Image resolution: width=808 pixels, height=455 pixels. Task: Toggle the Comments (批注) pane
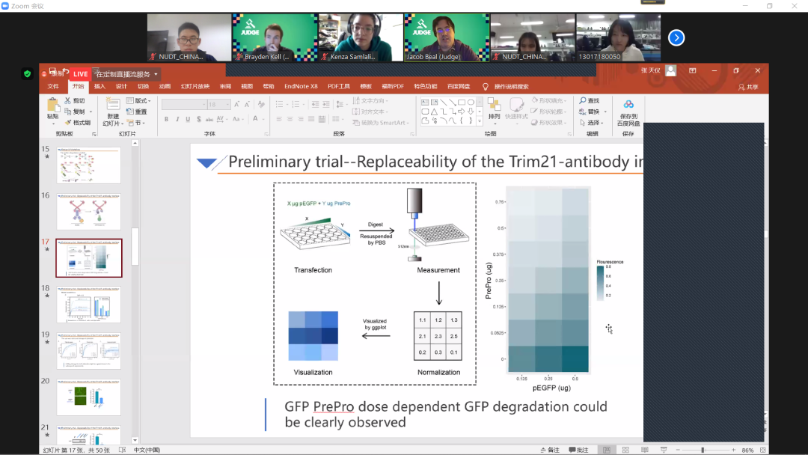click(578, 450)
